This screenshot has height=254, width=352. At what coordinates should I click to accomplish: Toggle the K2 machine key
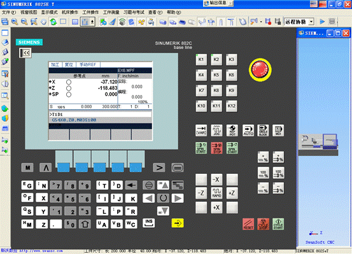pos(216,60)
